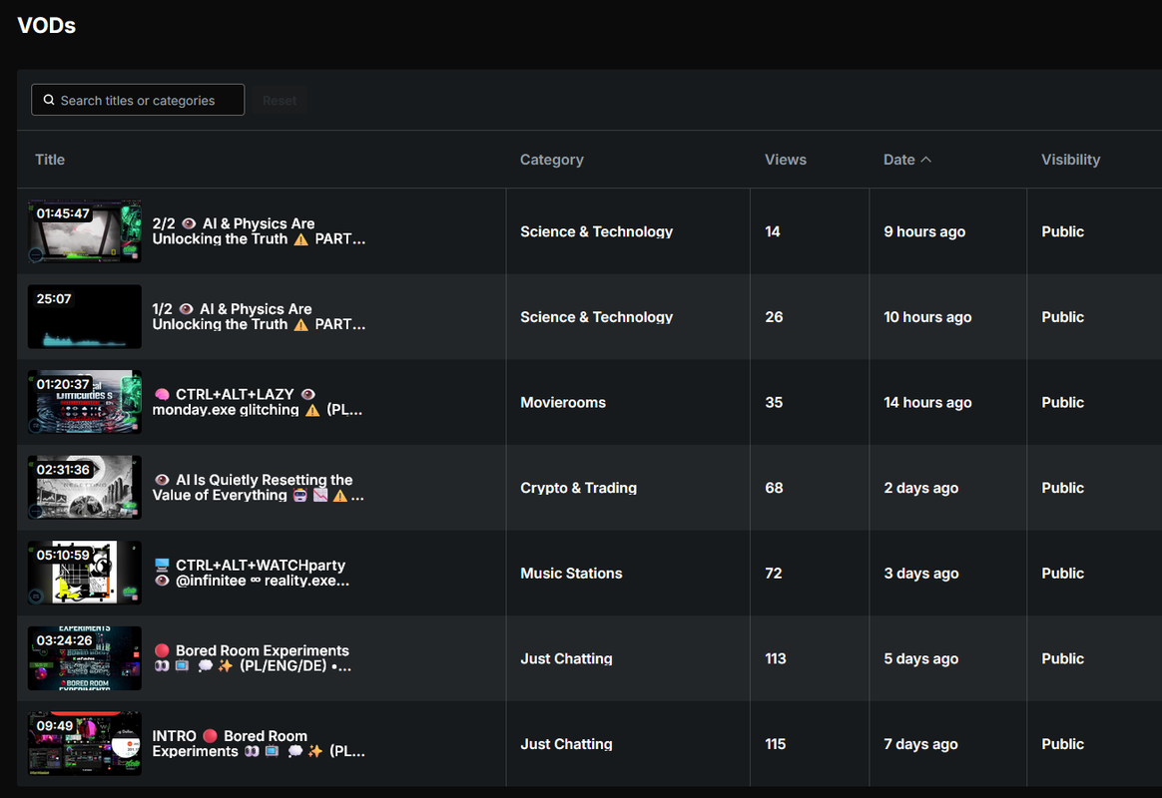
Task: Open the 03:24:26 VOD thumbnail
Action: (x=85, y=658)
